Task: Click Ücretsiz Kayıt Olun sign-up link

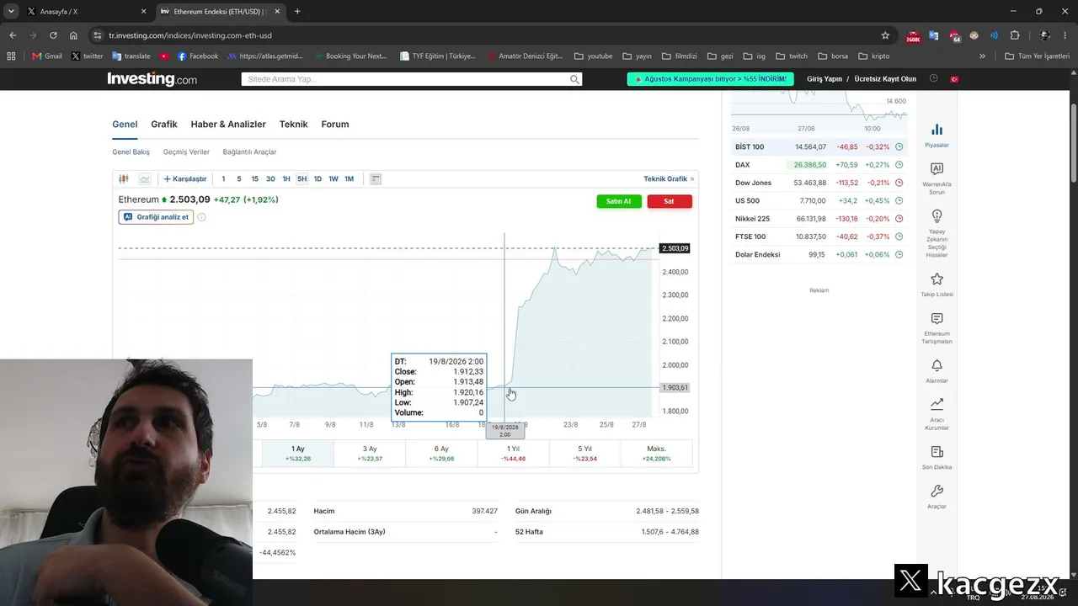Action: click(x=885, y=79)
